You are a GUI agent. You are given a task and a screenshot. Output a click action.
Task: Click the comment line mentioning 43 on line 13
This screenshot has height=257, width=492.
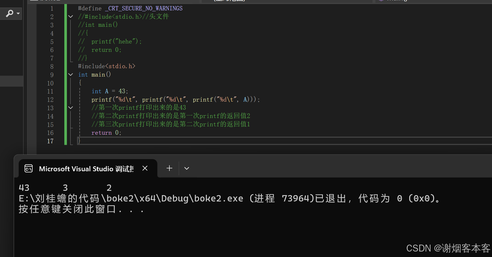click(x=139, y=108)
